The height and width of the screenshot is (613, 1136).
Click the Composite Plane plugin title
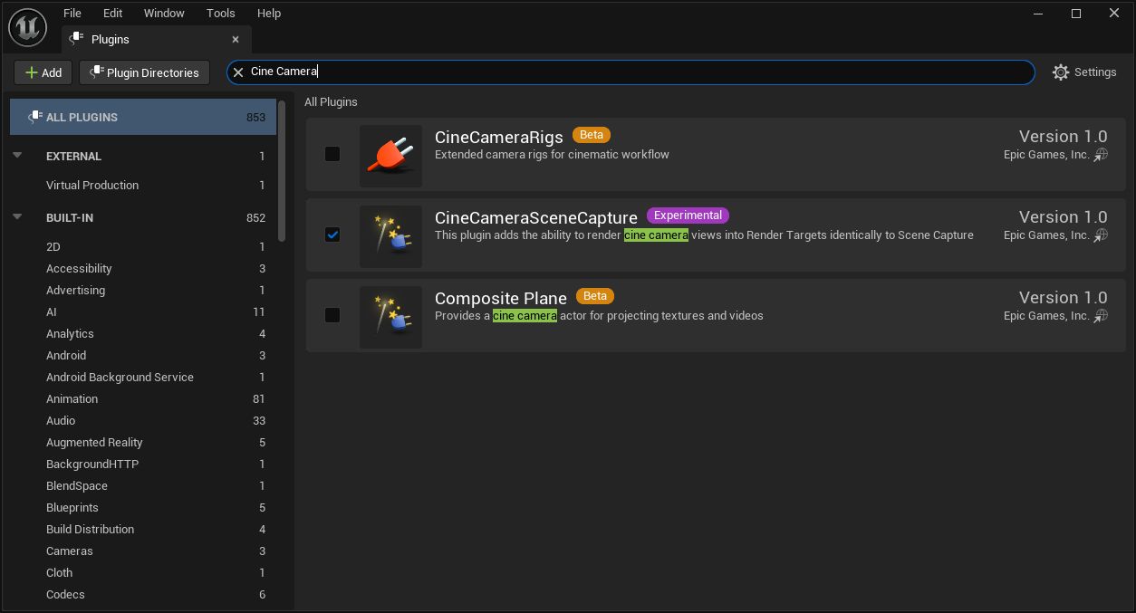tap(501, 298)
